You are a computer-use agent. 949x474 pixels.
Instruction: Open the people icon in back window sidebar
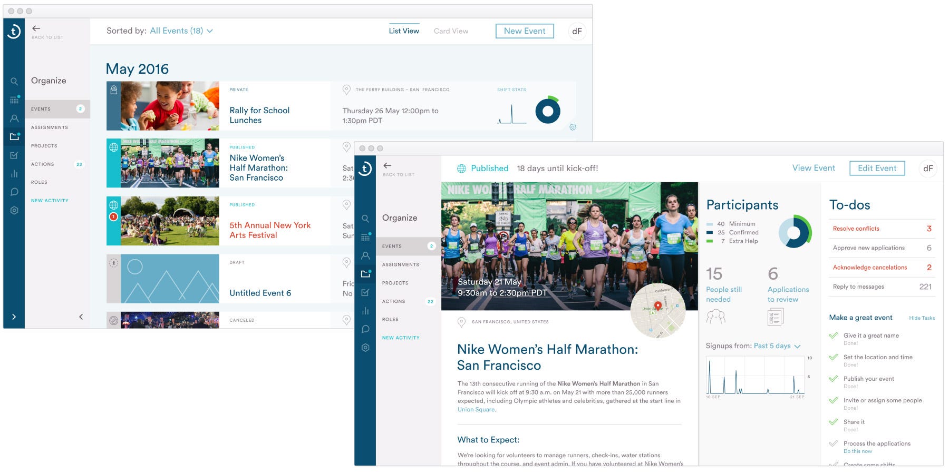point(14,118)
